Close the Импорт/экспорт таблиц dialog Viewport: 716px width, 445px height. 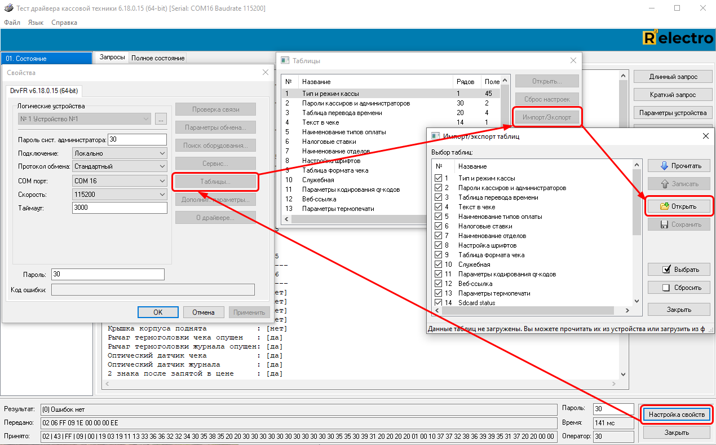(x=705, y=136)
